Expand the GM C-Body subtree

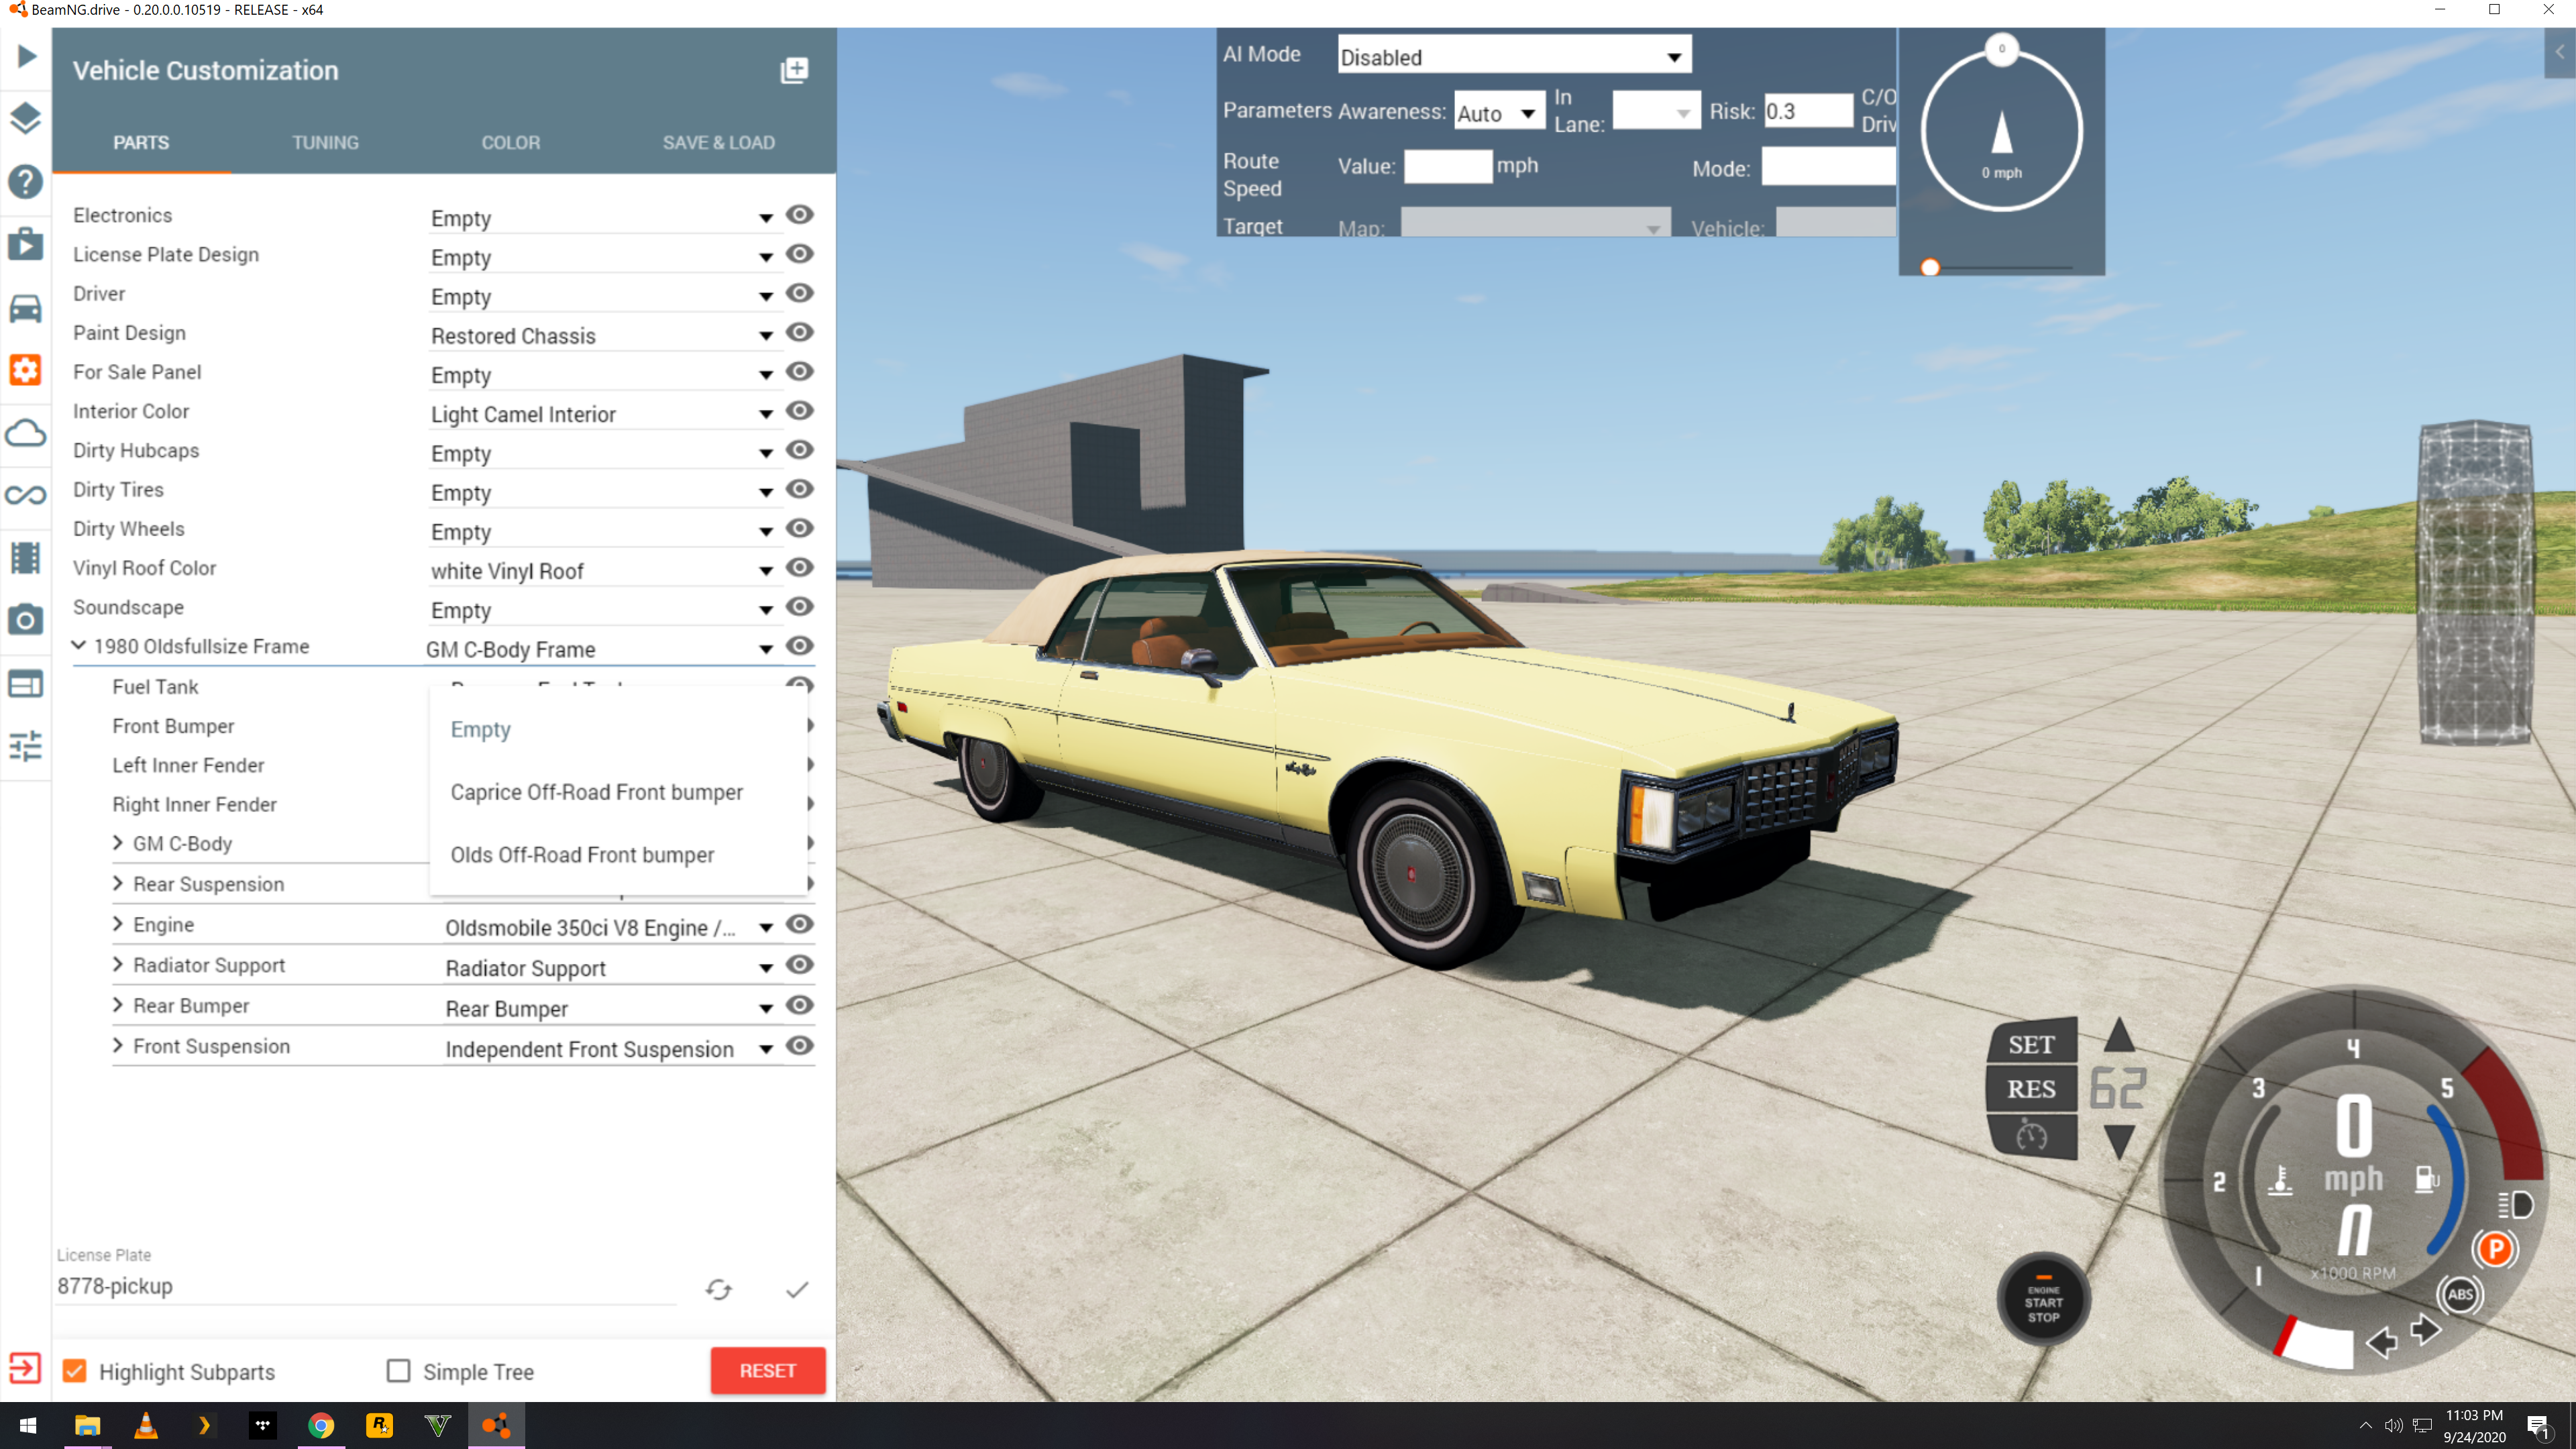[x=118, y=843]
